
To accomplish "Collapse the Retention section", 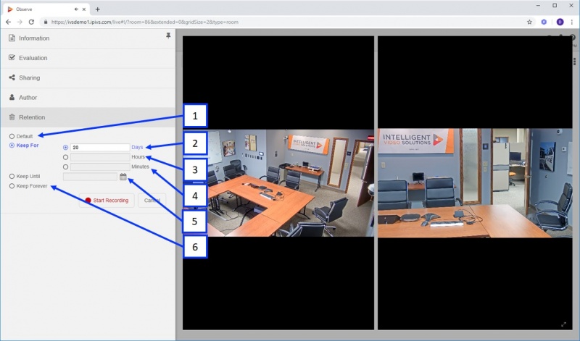I will click(x=88, y=117).
